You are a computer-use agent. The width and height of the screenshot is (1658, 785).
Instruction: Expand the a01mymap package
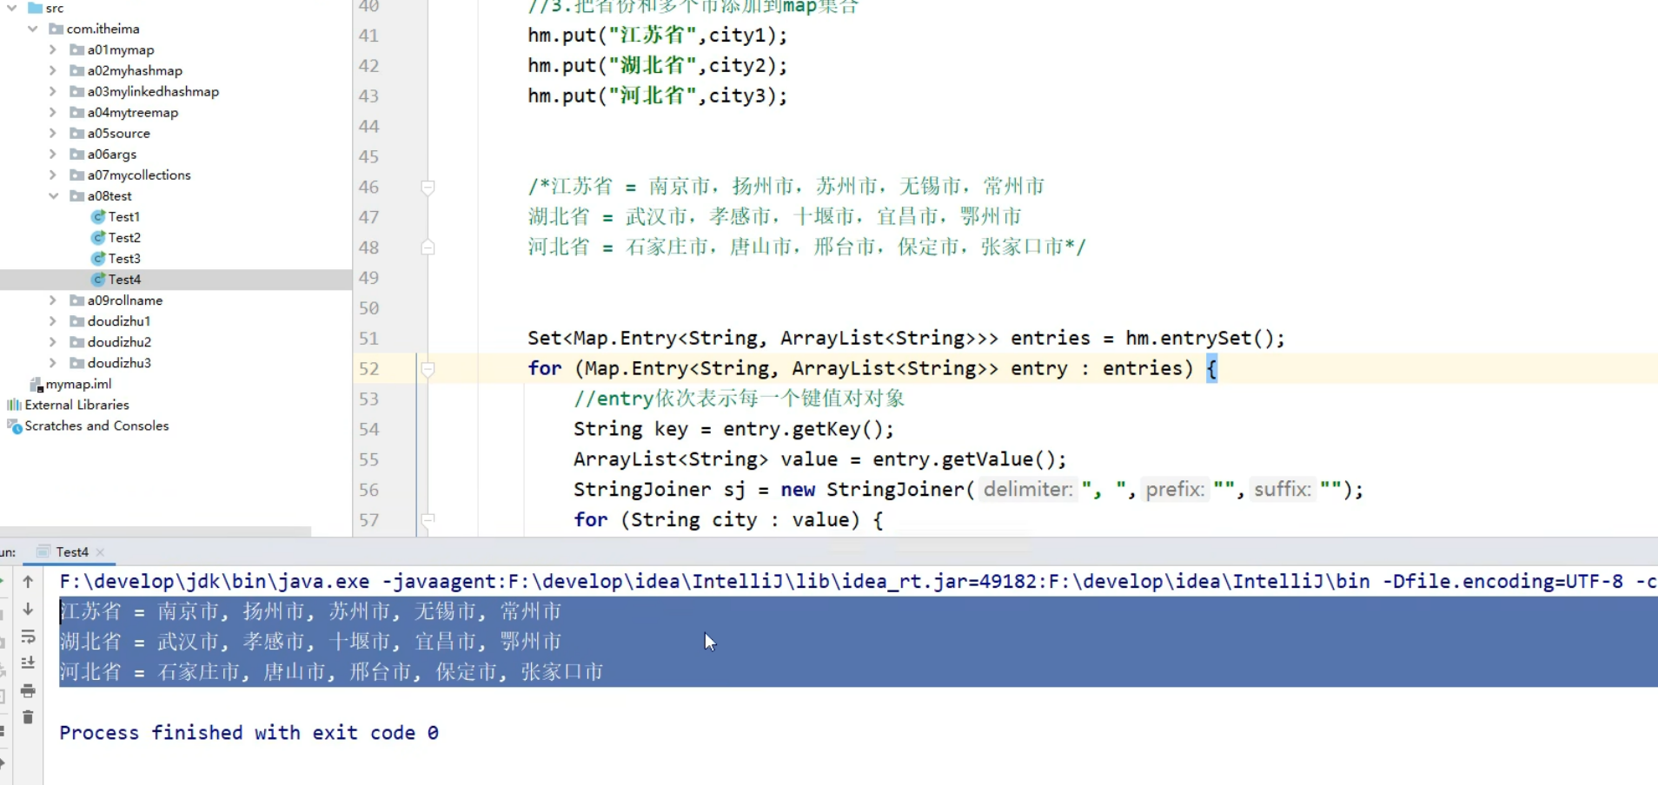click(53, 49)
